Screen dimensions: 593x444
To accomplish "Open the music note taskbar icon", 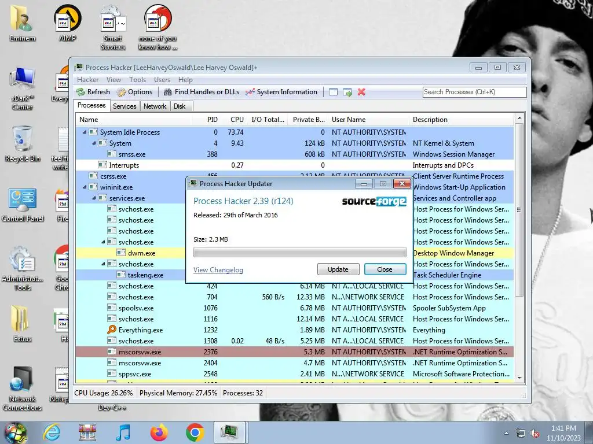I will point(123,432).
